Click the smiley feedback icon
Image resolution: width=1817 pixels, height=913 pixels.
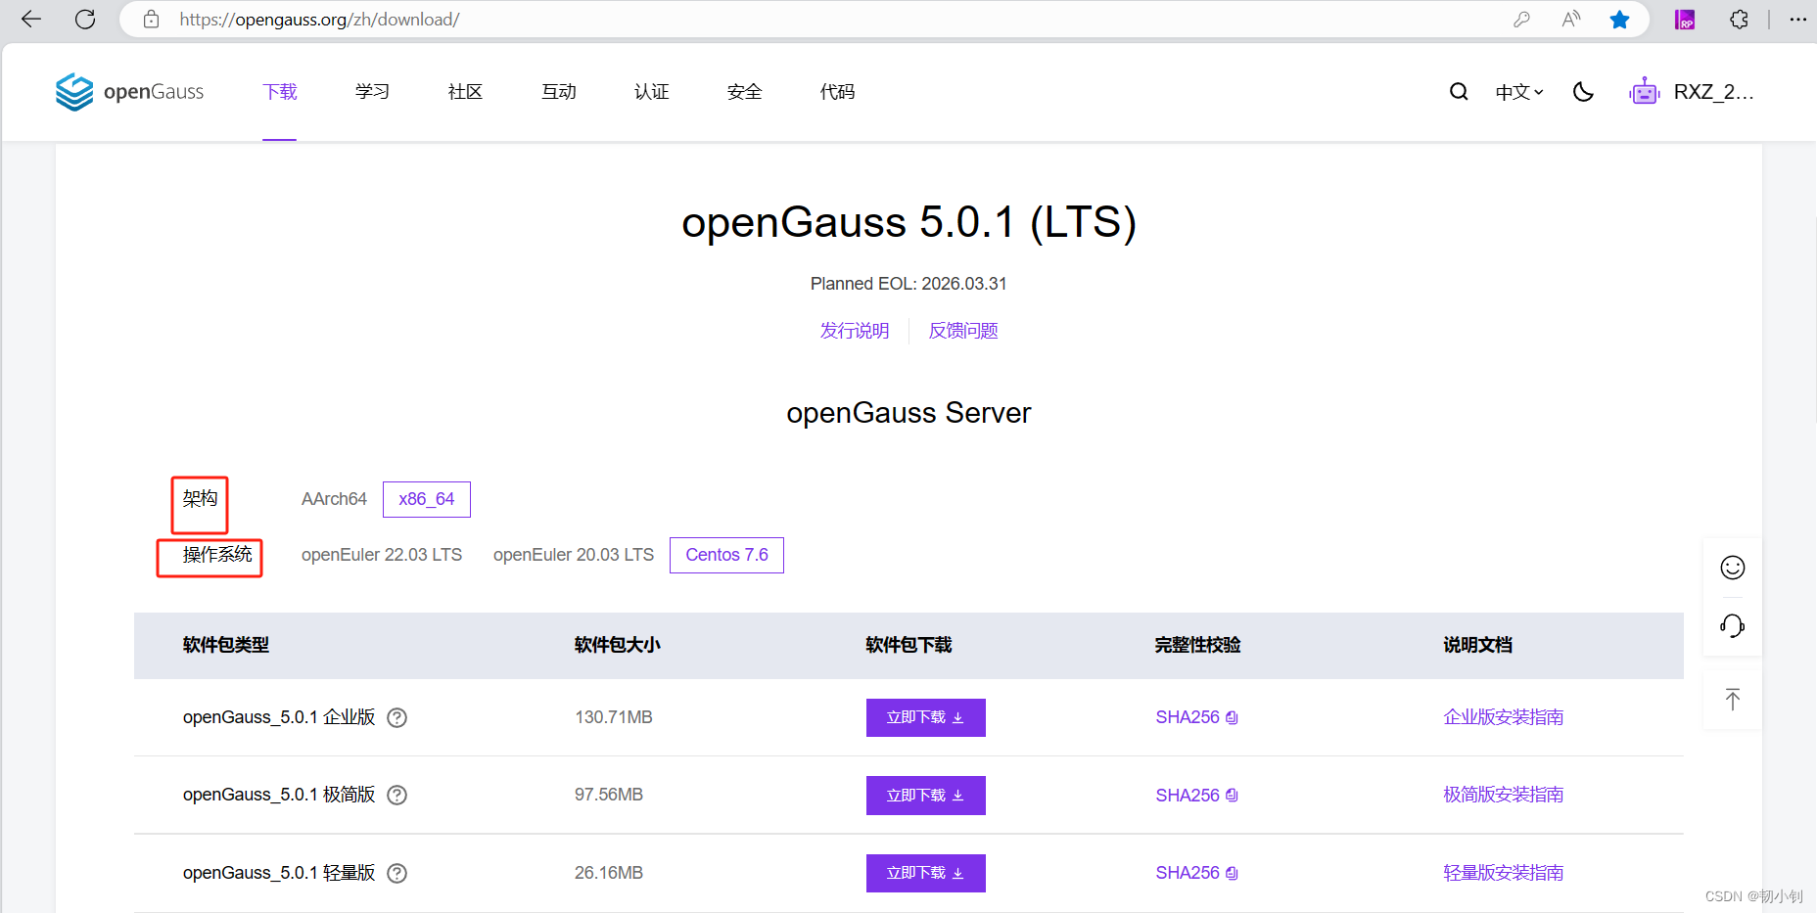click(x=1731, y=568)
